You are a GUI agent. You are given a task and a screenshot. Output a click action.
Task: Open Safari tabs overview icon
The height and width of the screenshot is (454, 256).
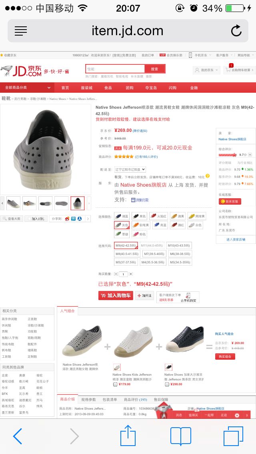pos(233,436)
